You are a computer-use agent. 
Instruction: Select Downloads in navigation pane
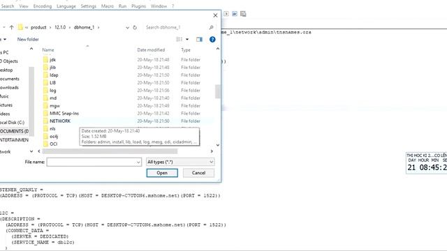point(9,88)
